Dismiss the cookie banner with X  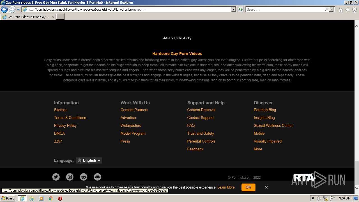[266, 187]
